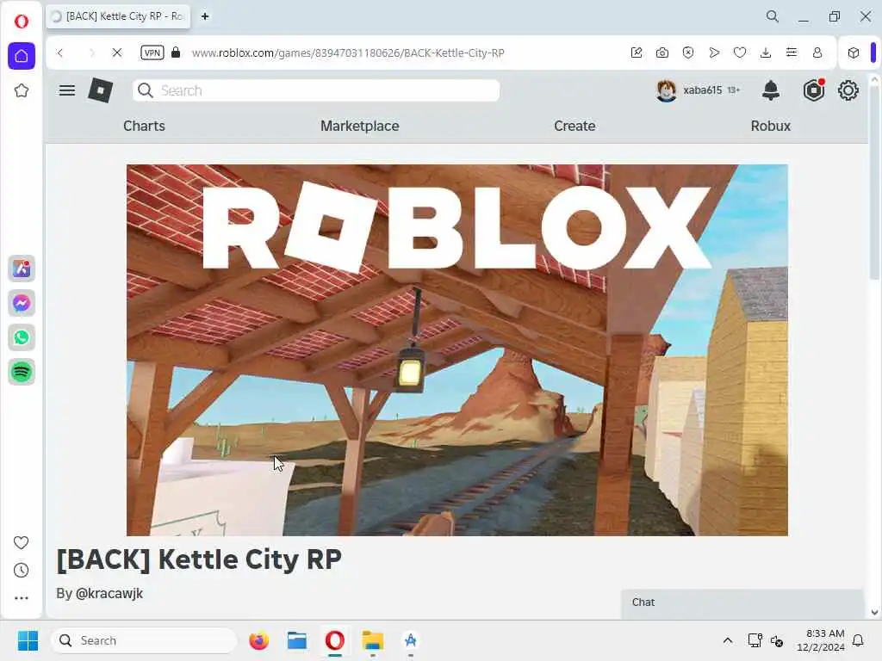Go to Roblox home logo

coord(101,90)
